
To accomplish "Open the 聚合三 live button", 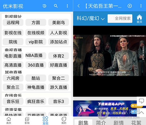I will (13, 87).
